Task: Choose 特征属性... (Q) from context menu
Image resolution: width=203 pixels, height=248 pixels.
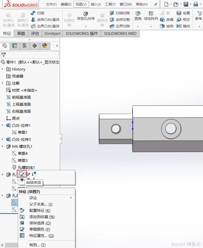Action: 46,235
